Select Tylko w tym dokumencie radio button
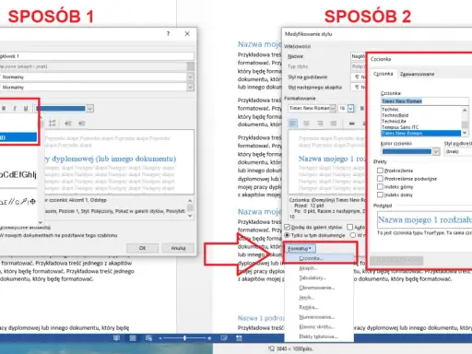 pos(287,235)
